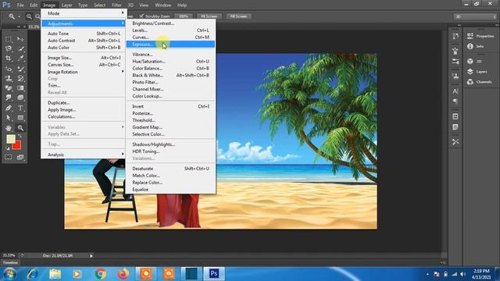Viewport: 500px width, 281px height.
Task: Expand the Analysis submenu
Action: 84,155
